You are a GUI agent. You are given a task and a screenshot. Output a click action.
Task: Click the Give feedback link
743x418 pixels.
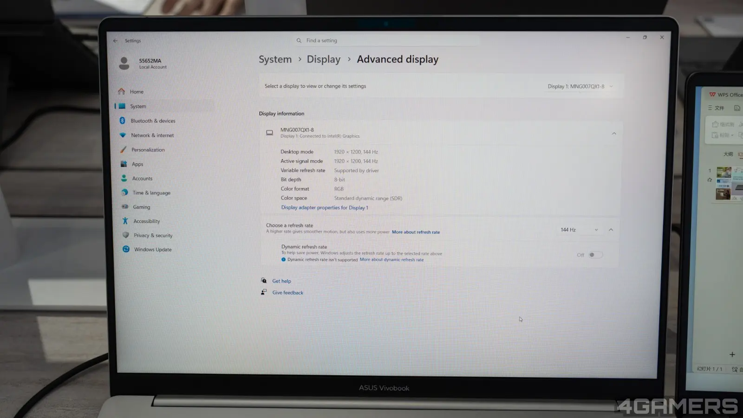[288, 293]
